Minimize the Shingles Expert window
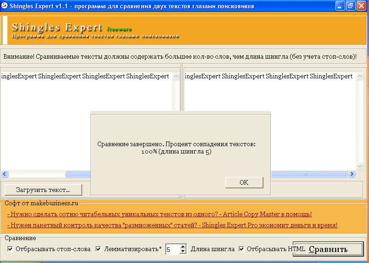Image resolution: width=369 pixels, height=263 pixels. pos(340,6)
